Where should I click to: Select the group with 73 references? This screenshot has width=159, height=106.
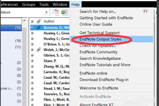[11, 28]
